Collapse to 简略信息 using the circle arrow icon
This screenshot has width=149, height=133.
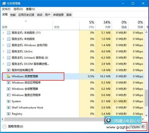pyautogui.click(x=4, y=126)
